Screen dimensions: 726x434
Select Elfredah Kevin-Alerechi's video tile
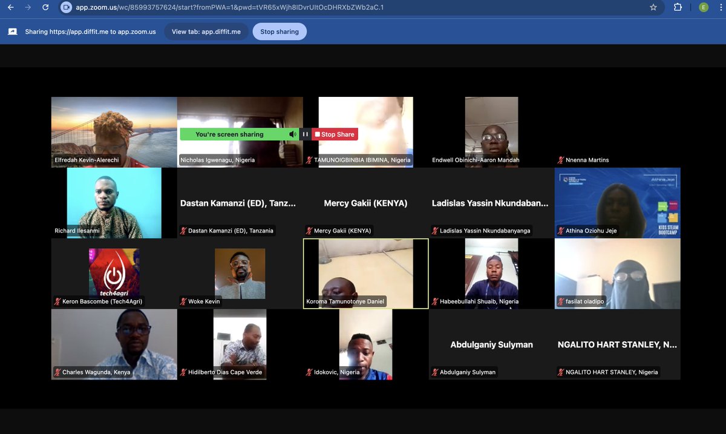coord(114,132)
